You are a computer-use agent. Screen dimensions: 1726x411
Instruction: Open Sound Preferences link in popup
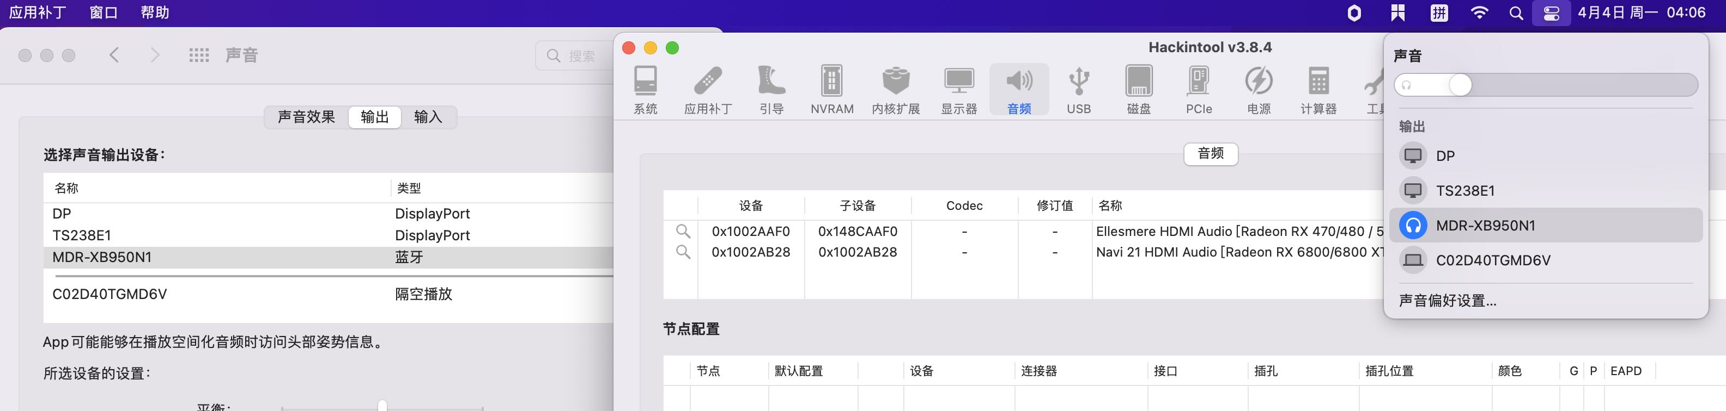tap(1447, 301)
